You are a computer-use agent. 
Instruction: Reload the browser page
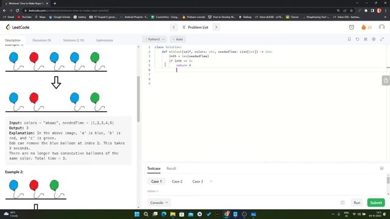point(17,11)
